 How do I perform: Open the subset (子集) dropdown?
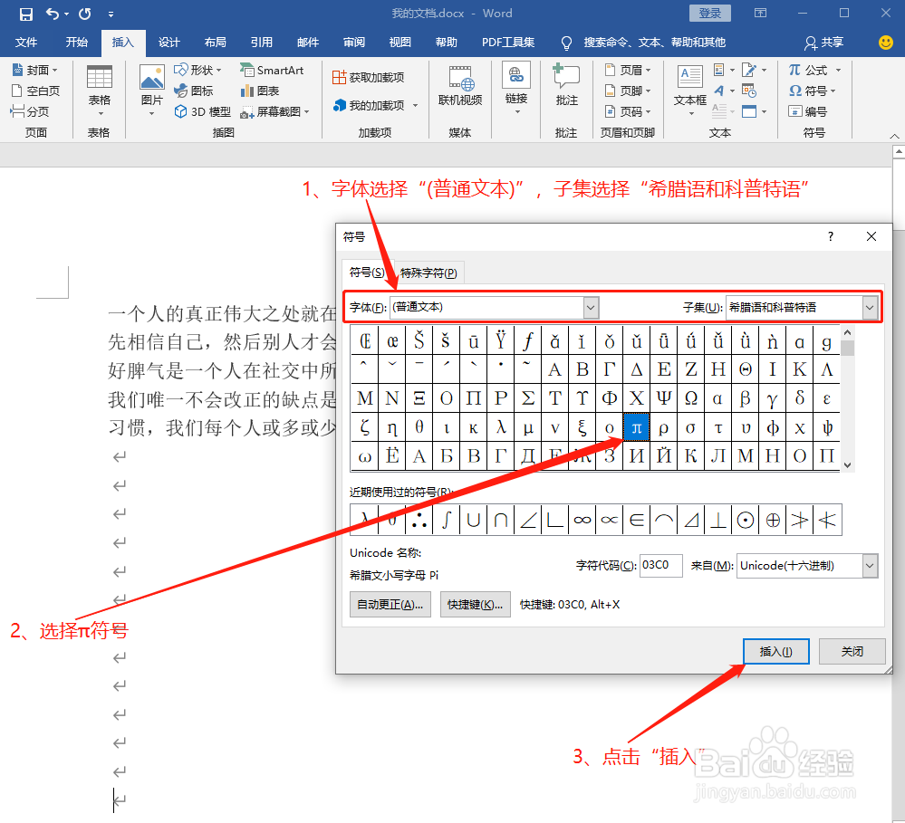870,308
